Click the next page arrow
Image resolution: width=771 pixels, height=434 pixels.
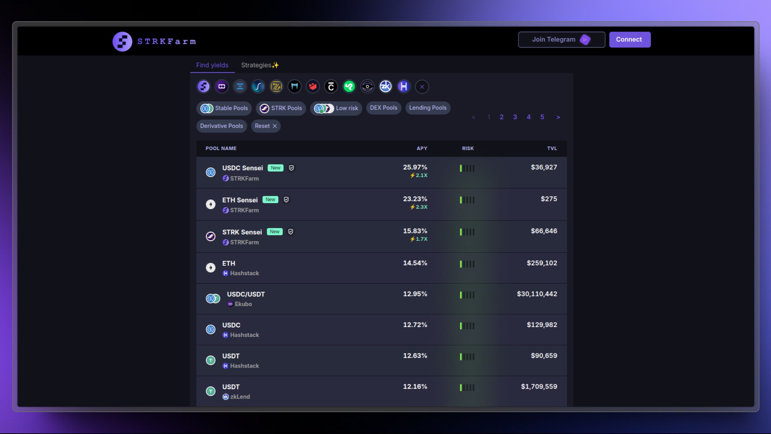pos(558,117)
